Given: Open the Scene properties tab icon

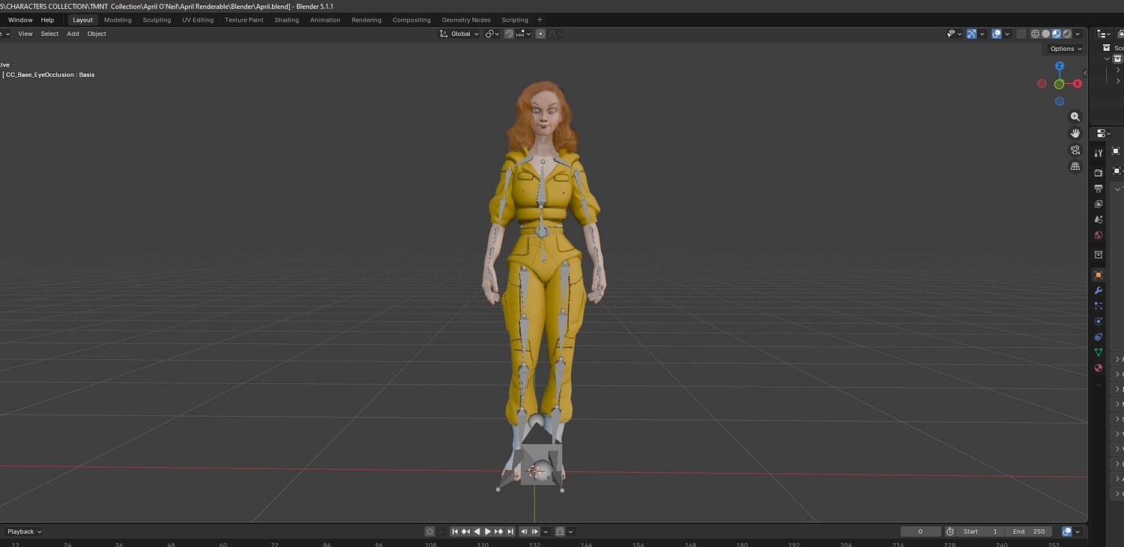Looking at the screenshot, I should coord(1099,219).
